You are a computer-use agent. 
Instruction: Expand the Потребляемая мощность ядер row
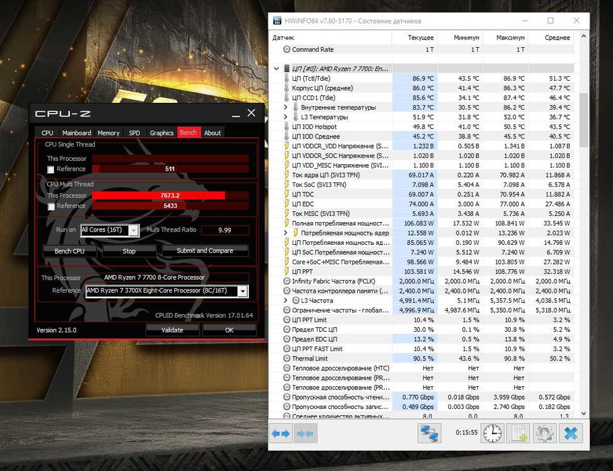(285, 233)
